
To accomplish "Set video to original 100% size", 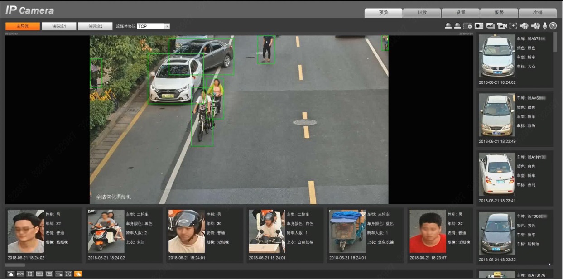I will 20,274.
